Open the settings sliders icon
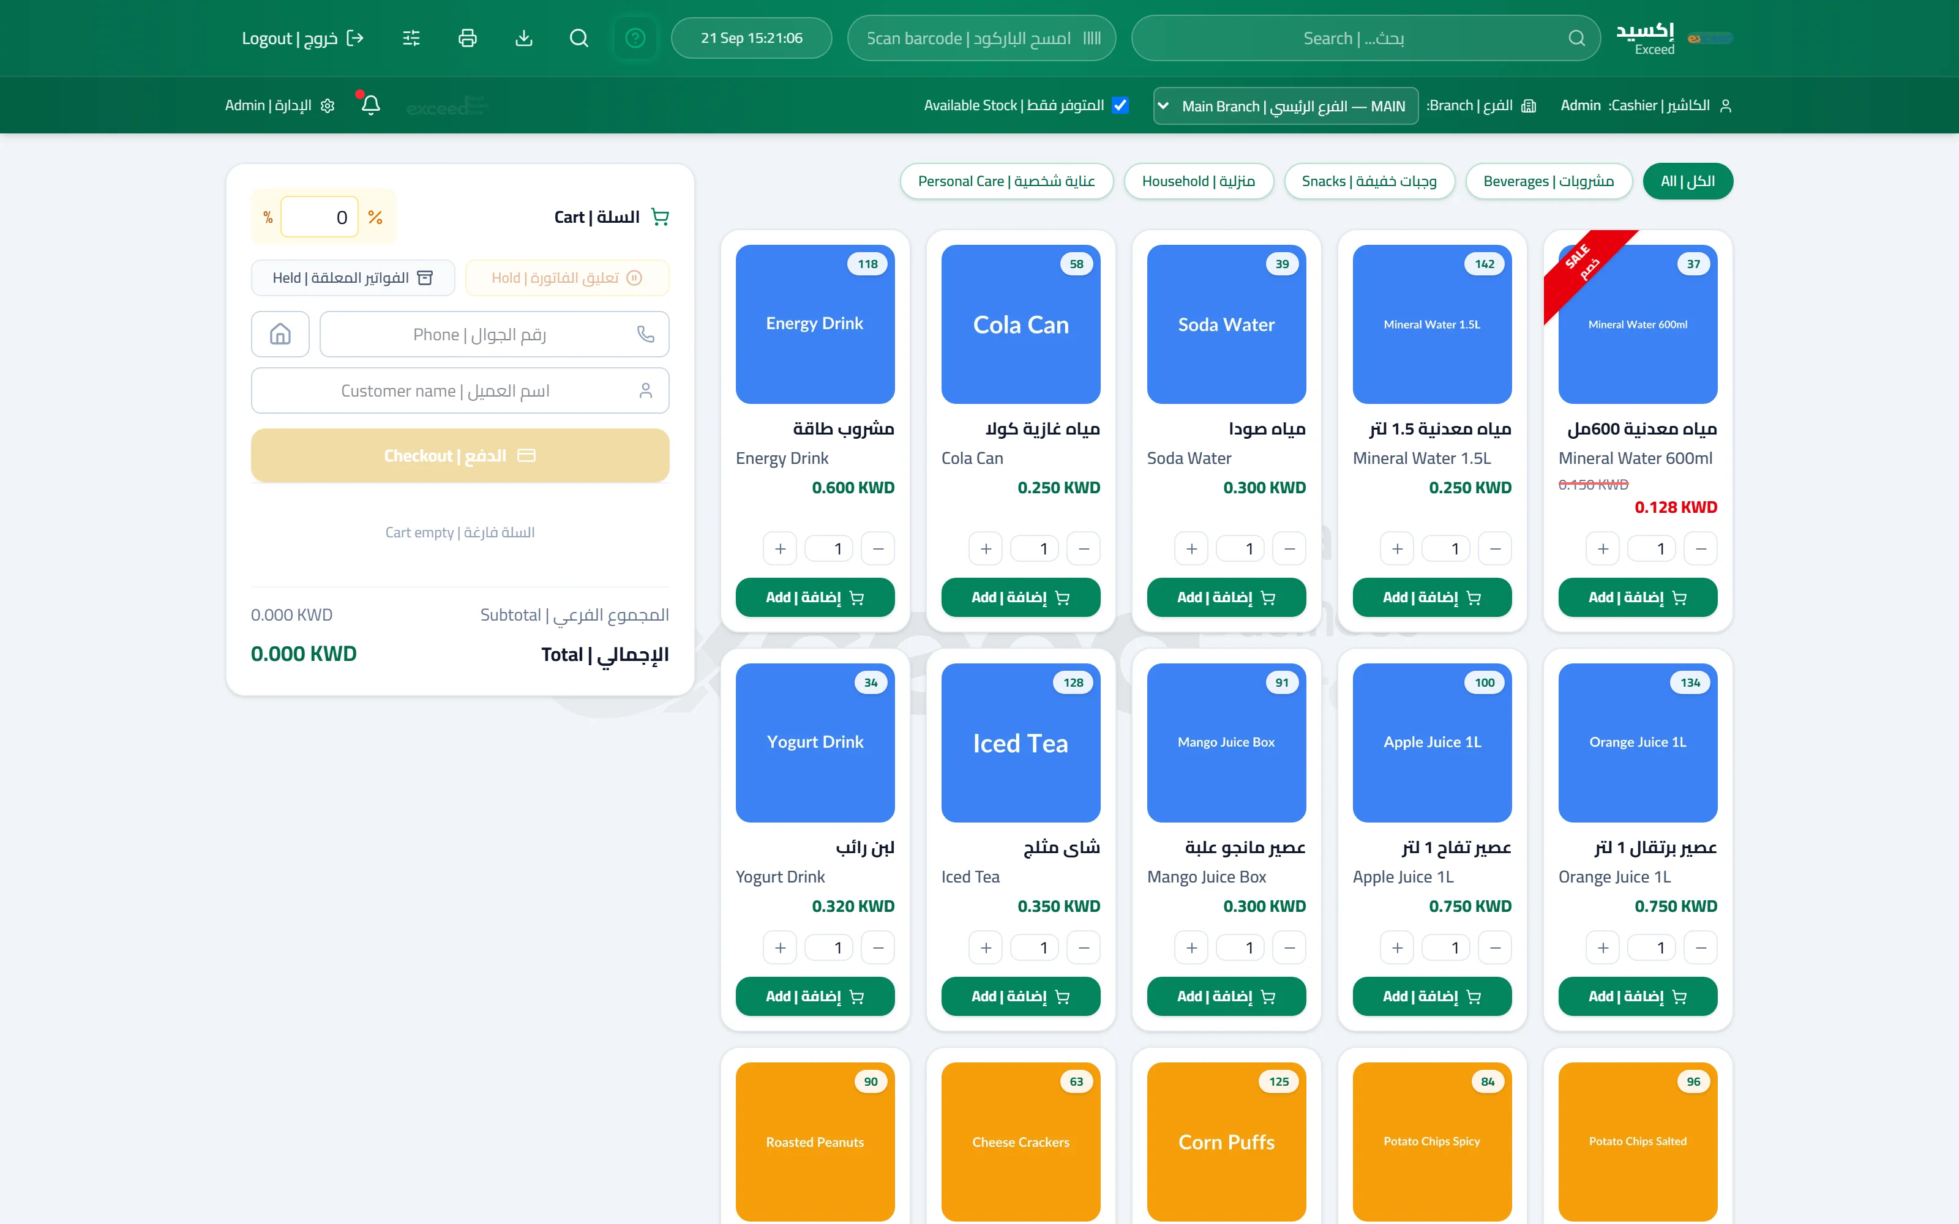The width and height of the screenshot is (1959, 1224). click(x=411, y=38)
